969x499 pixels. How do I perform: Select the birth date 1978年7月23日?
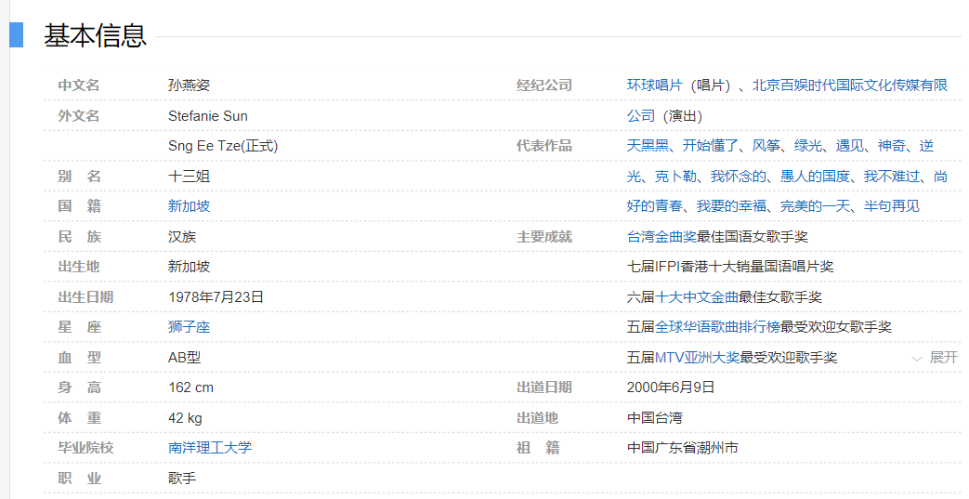216,296
